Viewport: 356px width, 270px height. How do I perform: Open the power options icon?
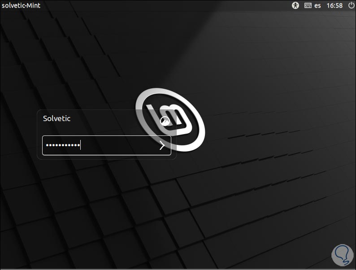(351, 5)
